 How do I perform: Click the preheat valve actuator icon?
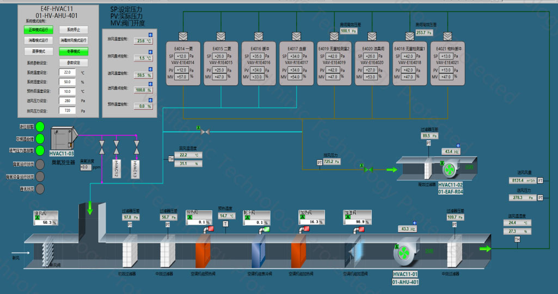point(209,230)
